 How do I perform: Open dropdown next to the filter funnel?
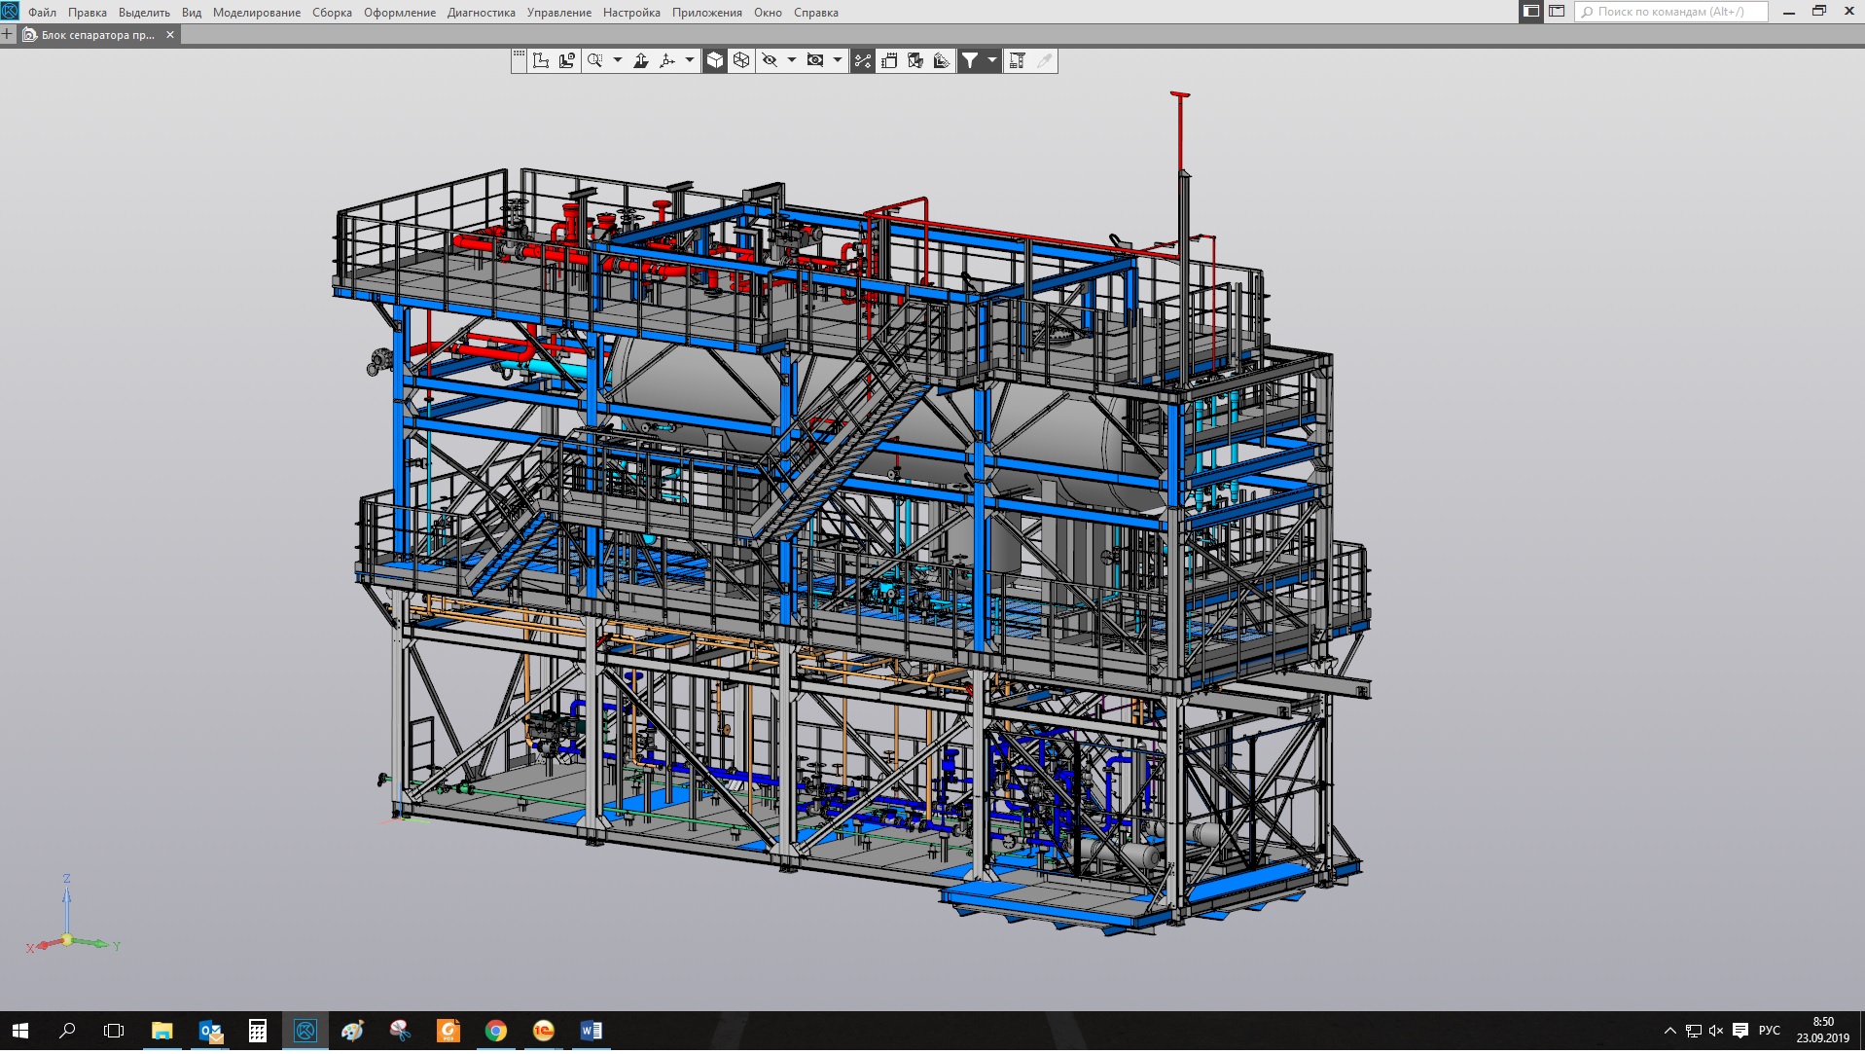coord(992,60)
